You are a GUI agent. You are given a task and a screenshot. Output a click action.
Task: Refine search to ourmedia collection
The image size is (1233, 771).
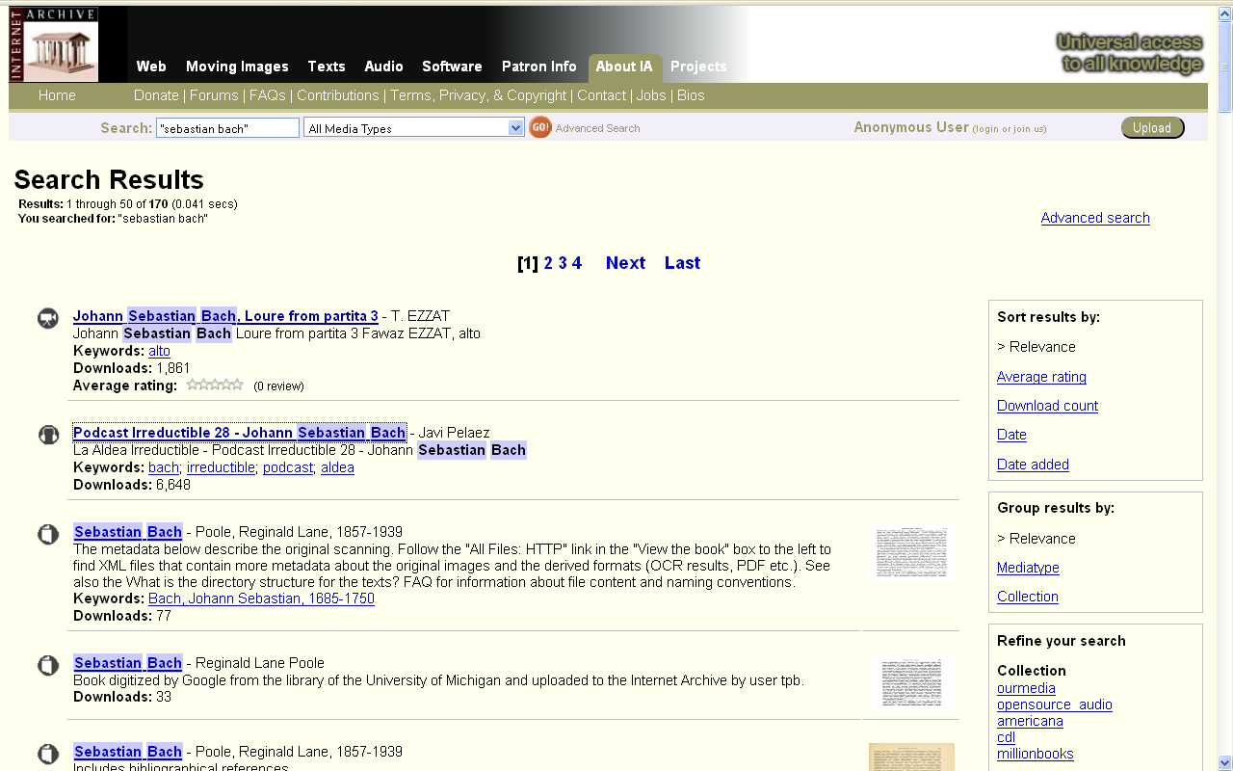tap(1026, 688)
